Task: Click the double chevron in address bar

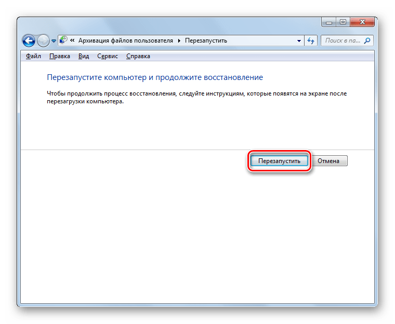Action: tap(72, 40)
